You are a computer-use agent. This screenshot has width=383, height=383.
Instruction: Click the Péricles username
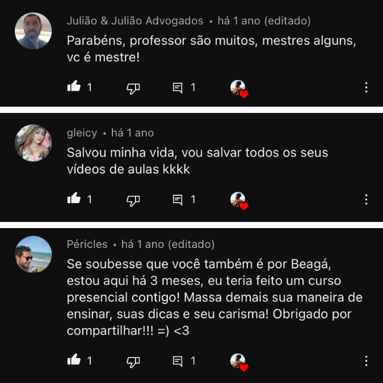pos(87,244)
